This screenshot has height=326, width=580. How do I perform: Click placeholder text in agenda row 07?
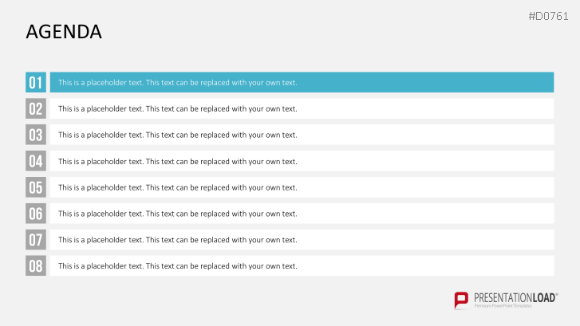click(x=178, y=240)
